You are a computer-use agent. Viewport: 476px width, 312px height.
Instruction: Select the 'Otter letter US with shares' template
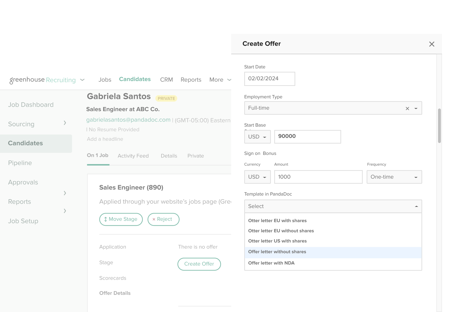(x=277, y=241)
